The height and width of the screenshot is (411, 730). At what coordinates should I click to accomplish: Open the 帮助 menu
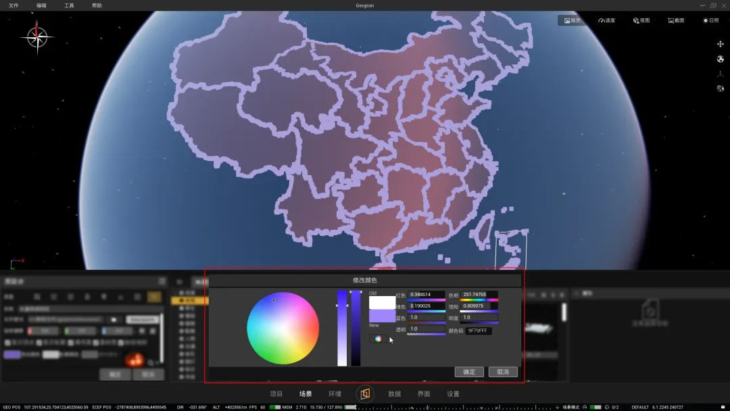[x=97, y=5]
